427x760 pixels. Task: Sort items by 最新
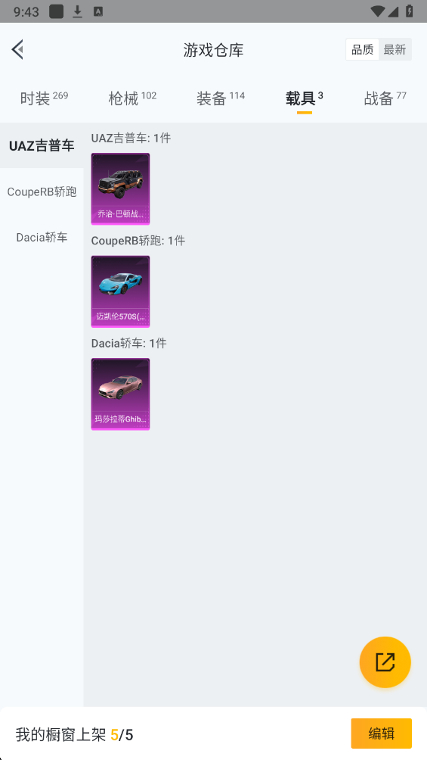[x=395, y=49]
